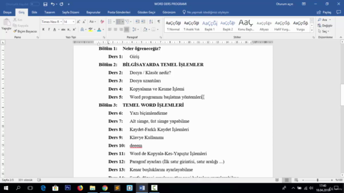Align text left
Screen dimensions: 344x193
pos(110,29)
